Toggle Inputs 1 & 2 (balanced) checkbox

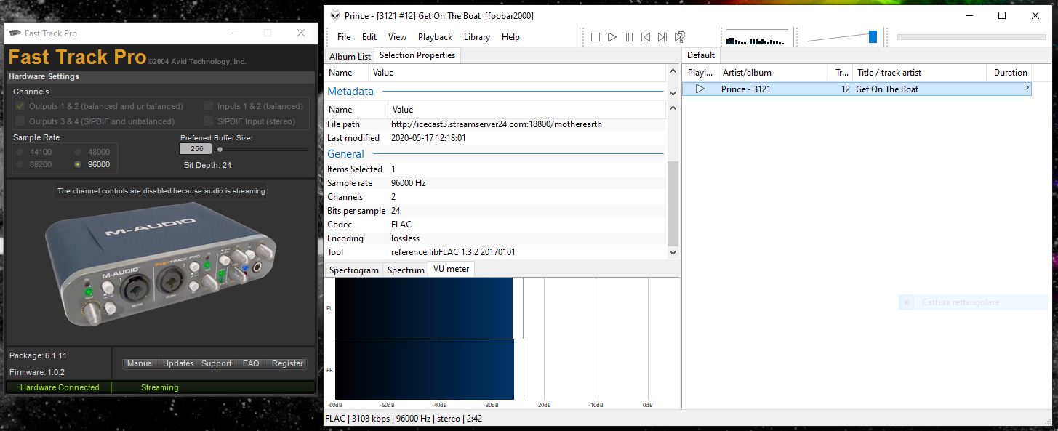pyautogui.click(x=209, y=106)
